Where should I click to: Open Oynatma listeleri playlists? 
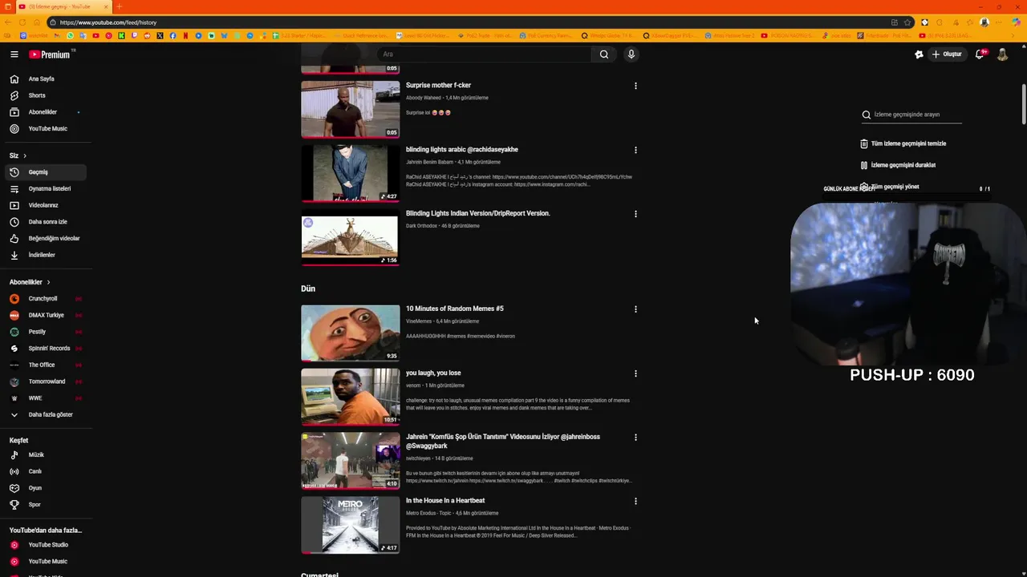(x=45, y=189)
